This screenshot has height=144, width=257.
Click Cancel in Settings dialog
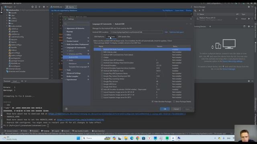(176, 109)
